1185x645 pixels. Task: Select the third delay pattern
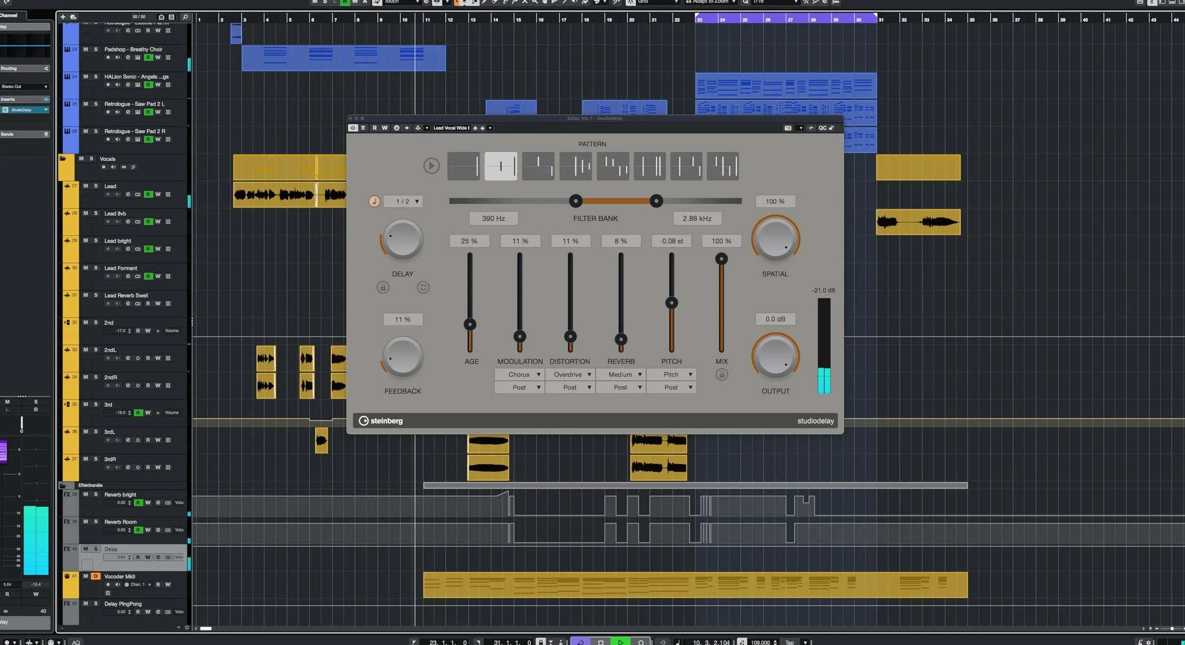click(x=538, y=166)
